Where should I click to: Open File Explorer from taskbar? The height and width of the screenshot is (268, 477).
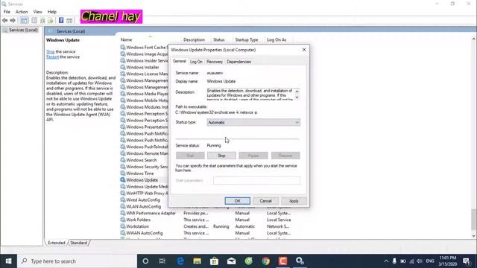tap(197, 261)
